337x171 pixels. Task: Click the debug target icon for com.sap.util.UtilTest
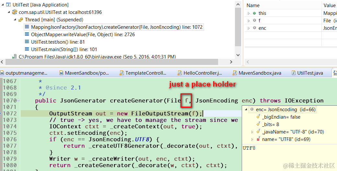[15, 12]
